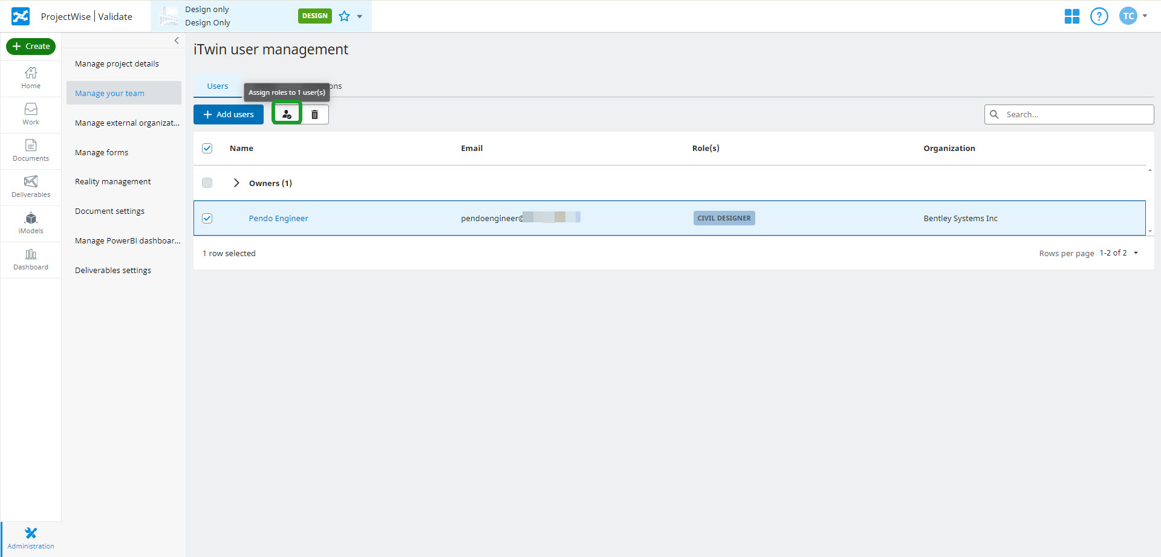1161x557 pixels.
Task: Select Manage your team
Action: tap(124, 93)
